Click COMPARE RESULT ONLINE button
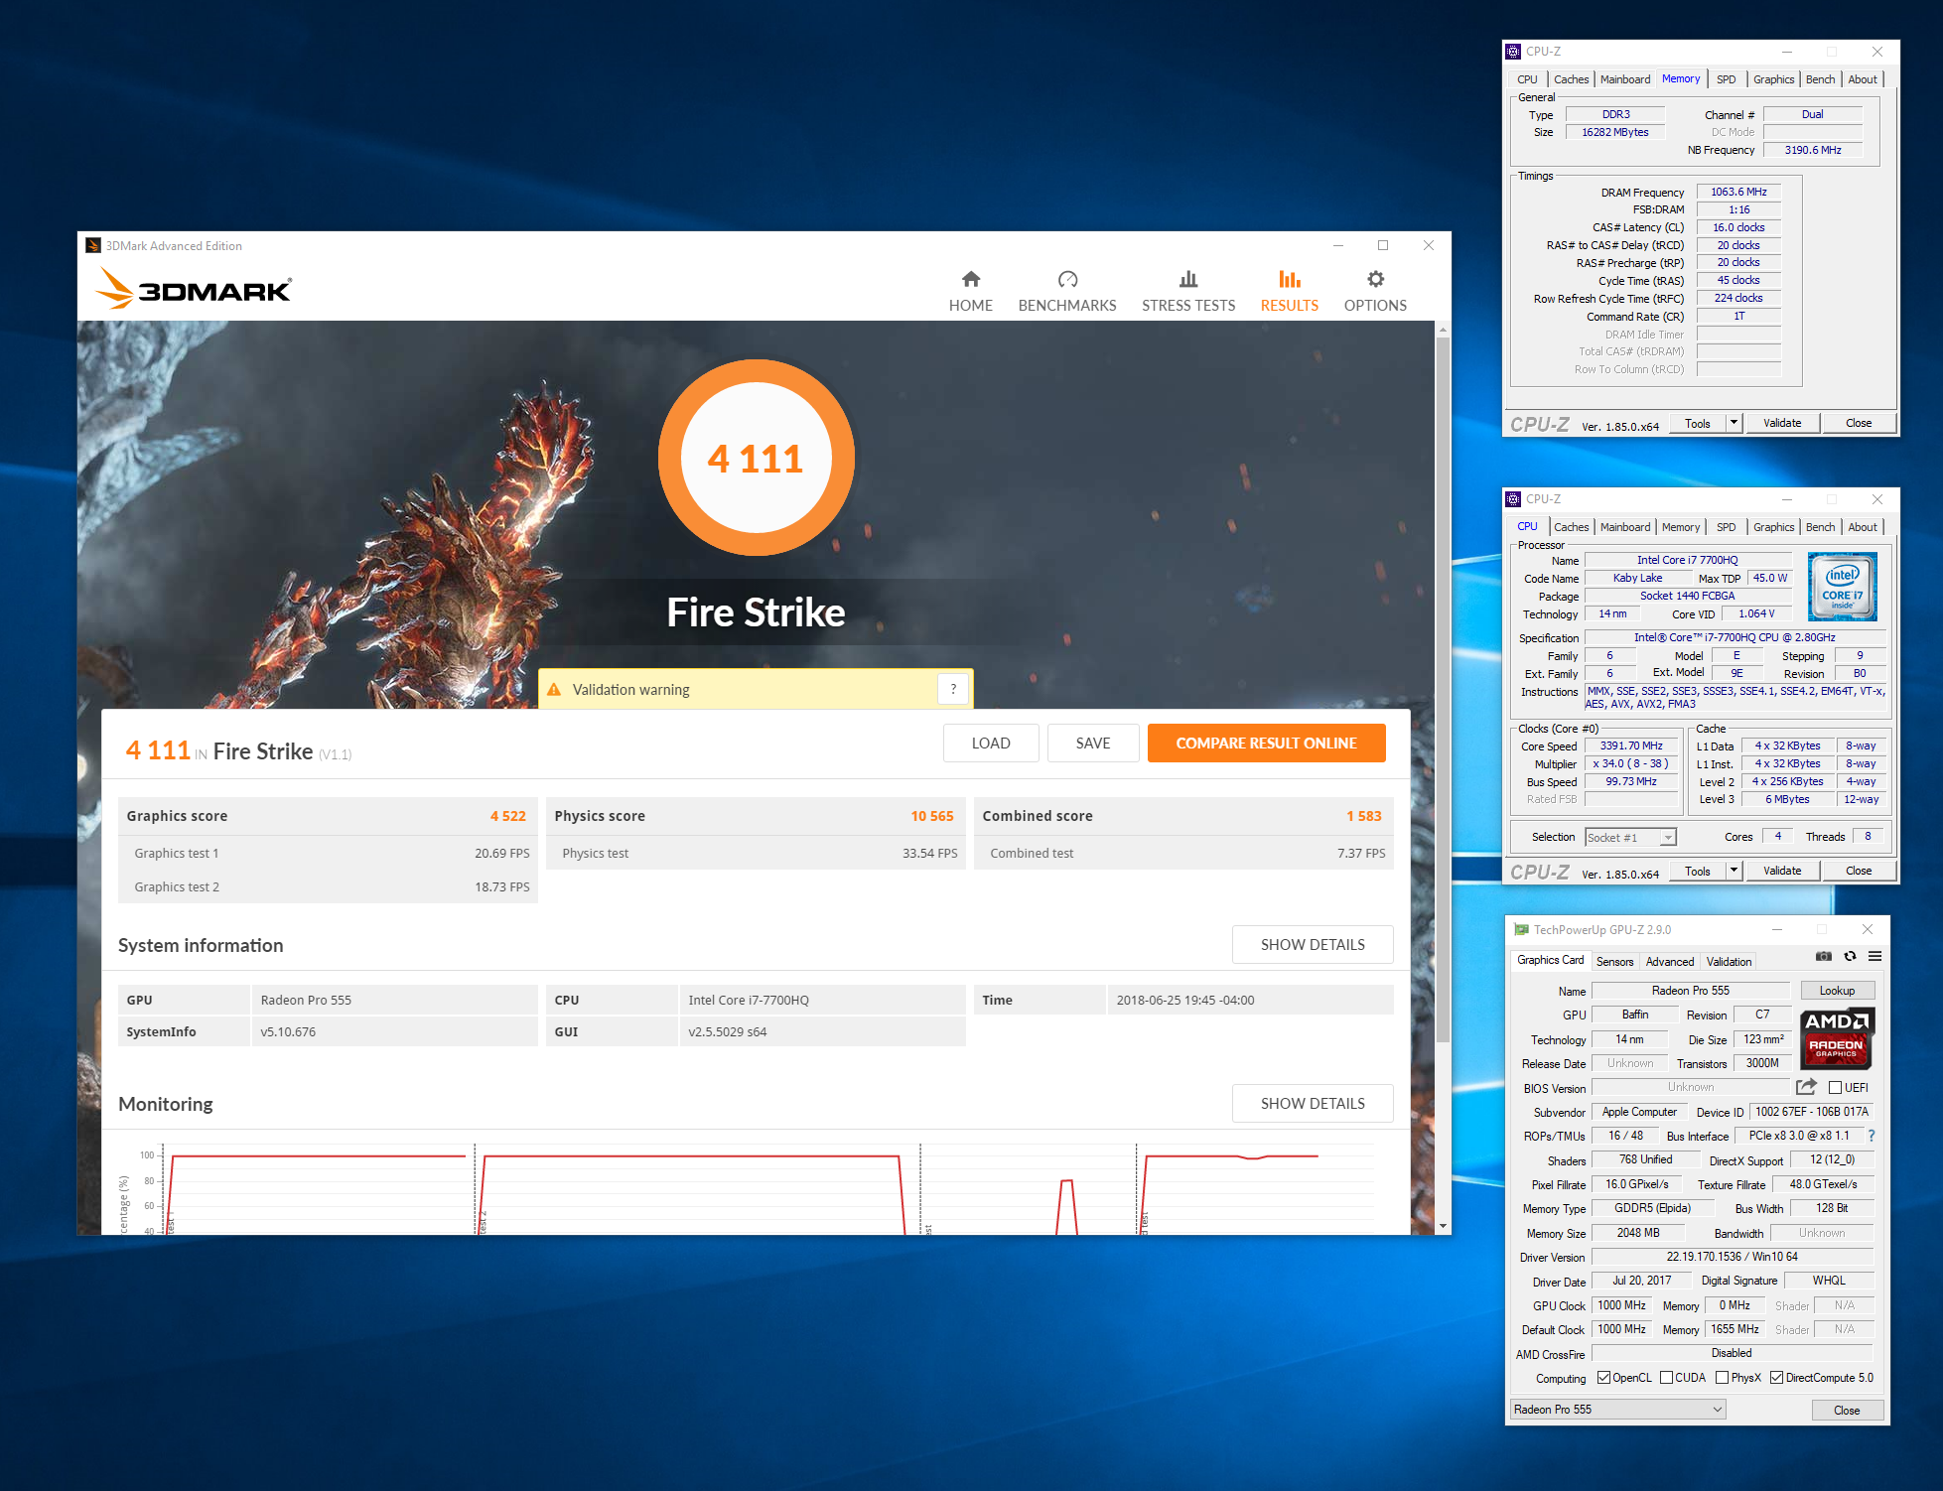 point(1266,744)
